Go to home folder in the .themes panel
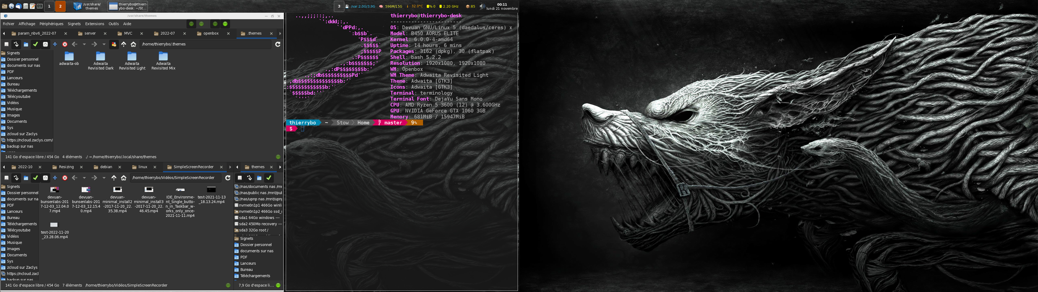1038x292 pixels. 133,44
